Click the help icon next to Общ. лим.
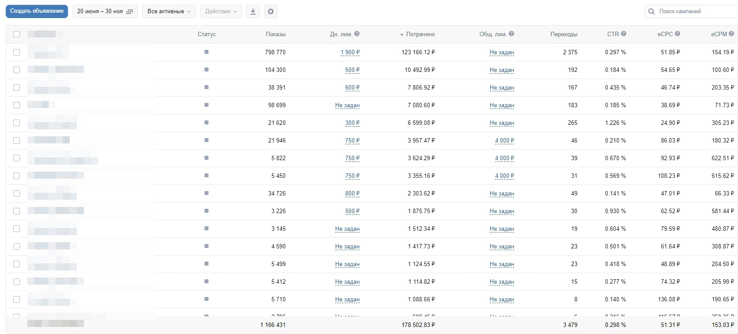738x334 pixels. pyautogui.click(x=511, y=34)
